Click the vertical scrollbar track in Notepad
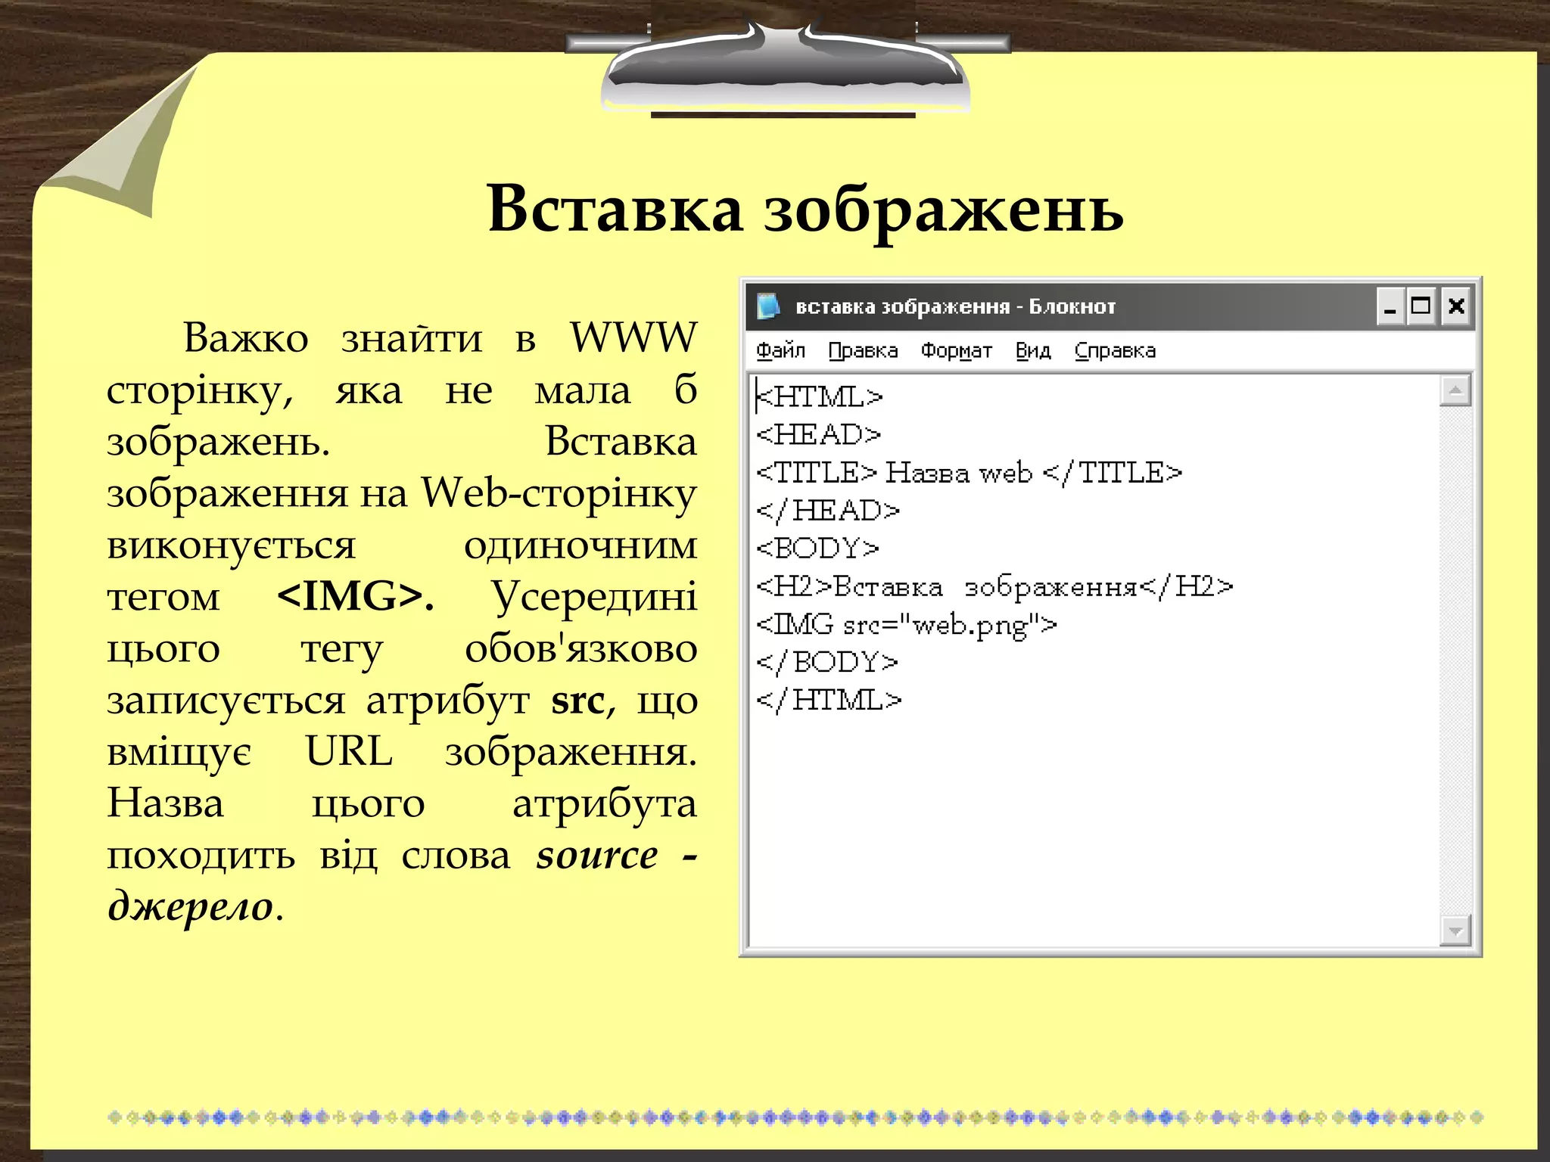This screenshot has width=1550, height=1162. 1455,660
